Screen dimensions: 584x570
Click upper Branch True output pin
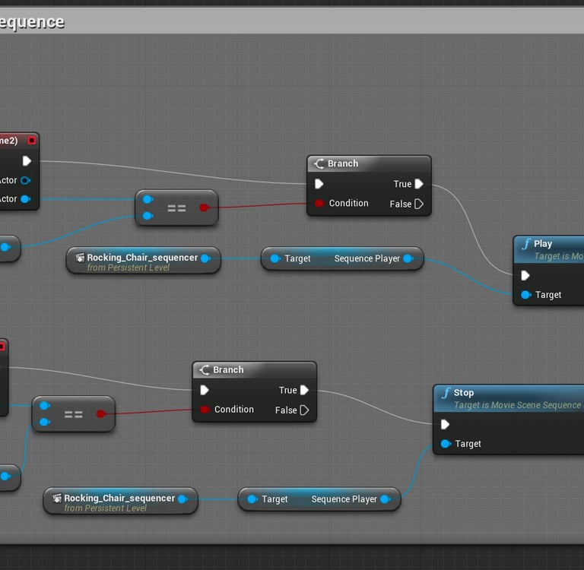419,184
